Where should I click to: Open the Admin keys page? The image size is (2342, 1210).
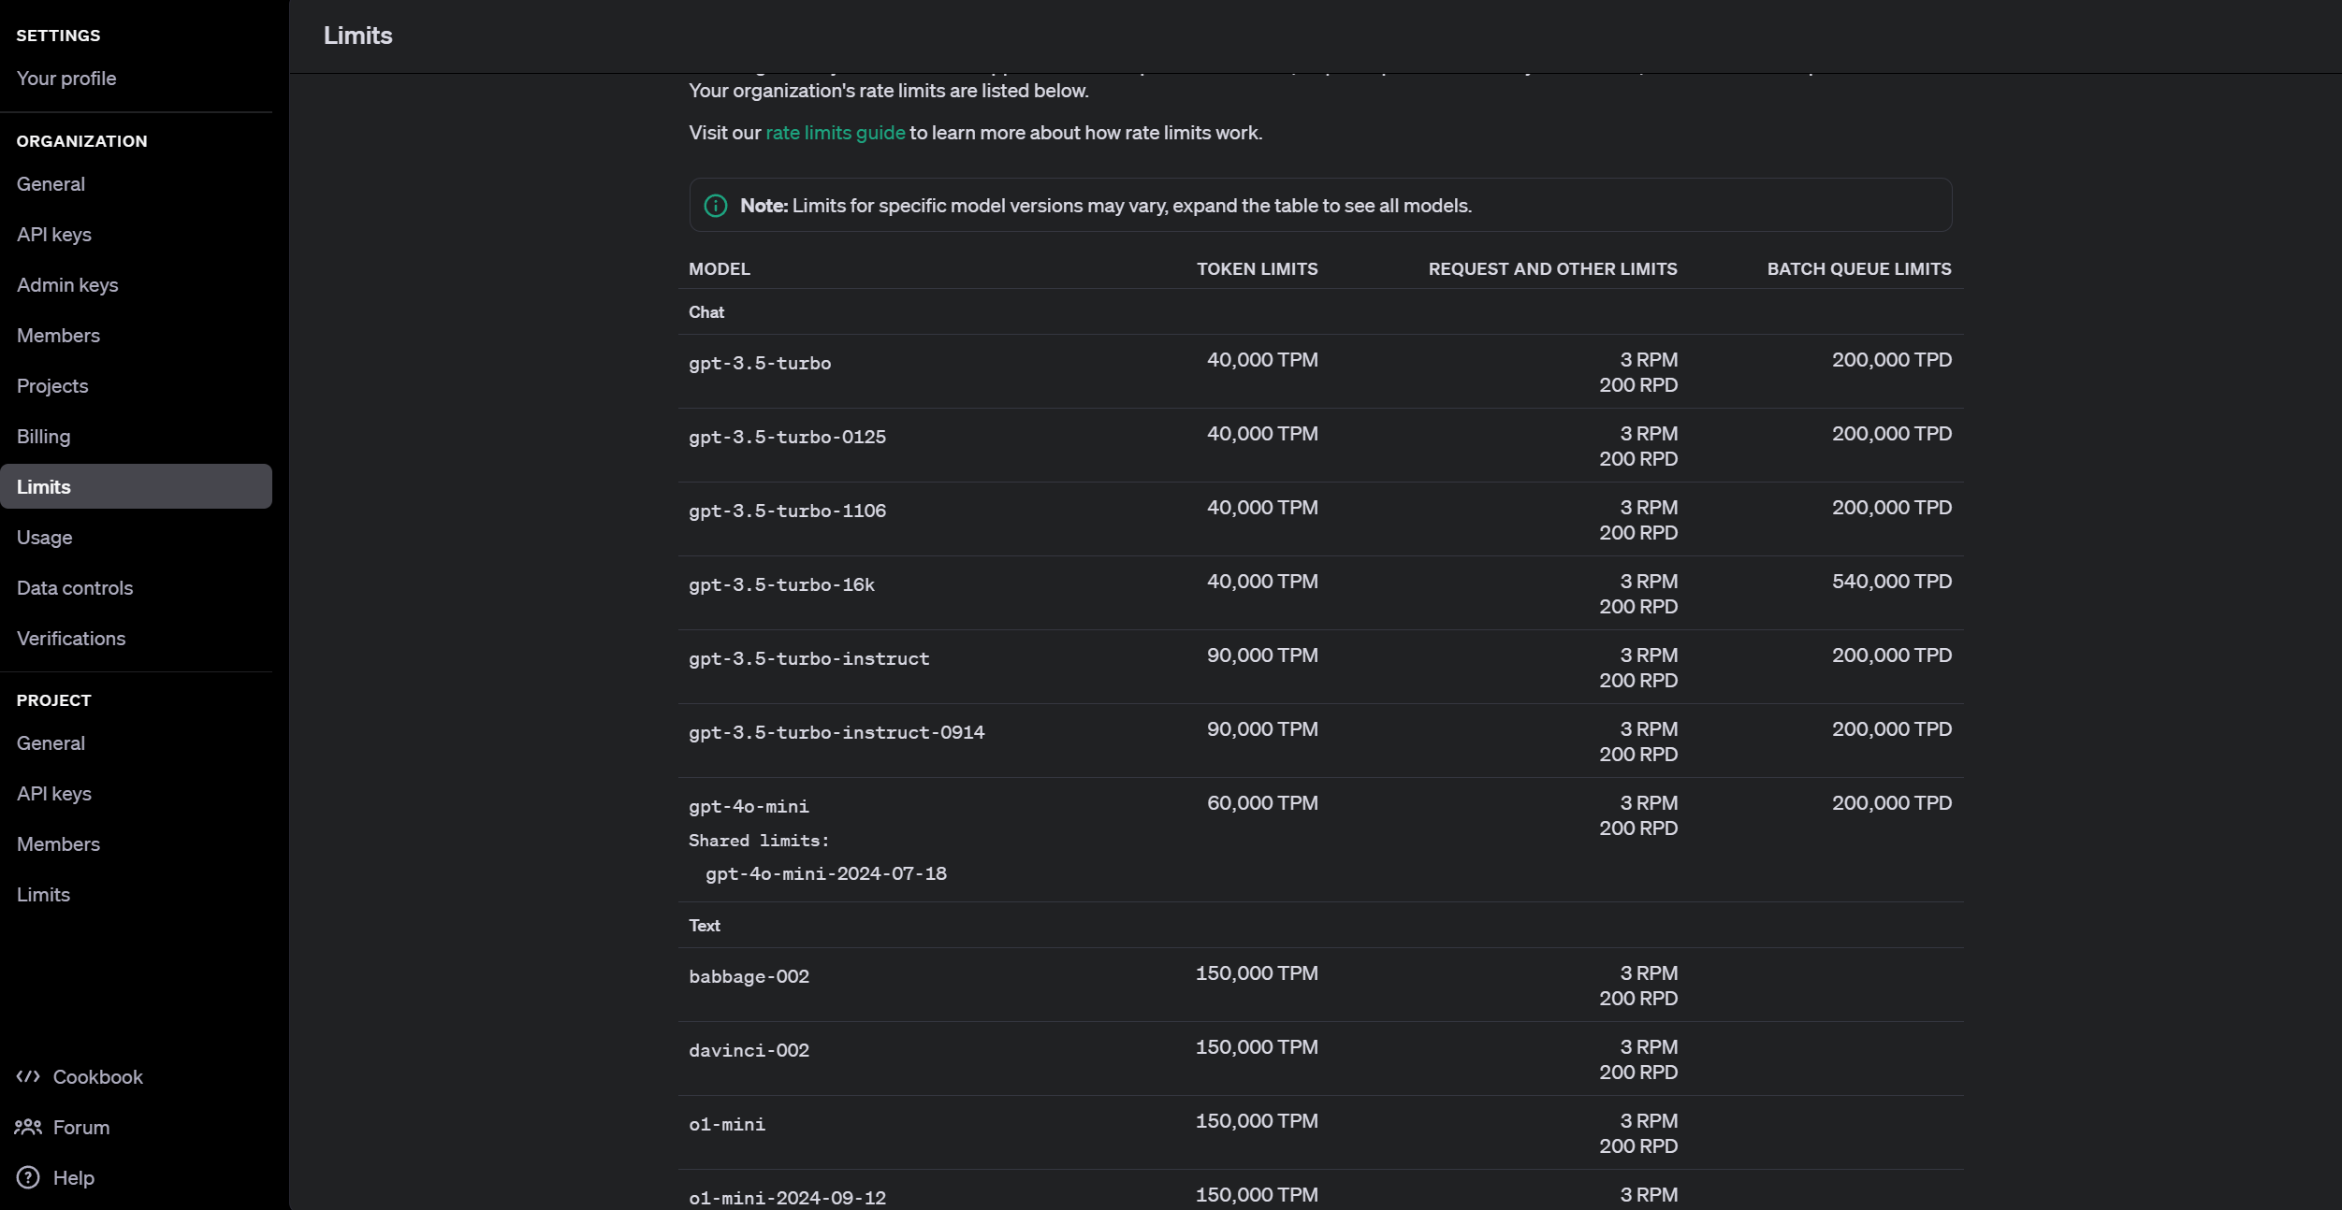tap(67, 285)
